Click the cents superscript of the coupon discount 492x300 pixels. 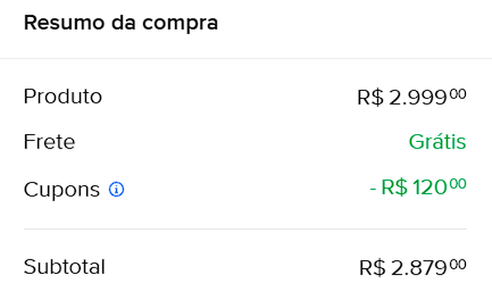458,184
